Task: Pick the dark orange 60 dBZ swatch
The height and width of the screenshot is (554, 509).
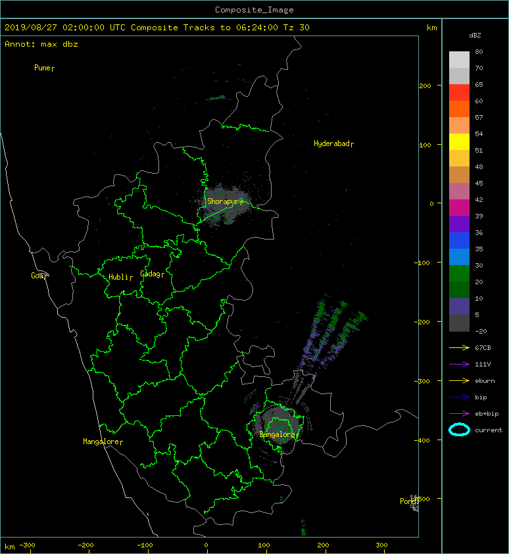Action: point(459,109)
